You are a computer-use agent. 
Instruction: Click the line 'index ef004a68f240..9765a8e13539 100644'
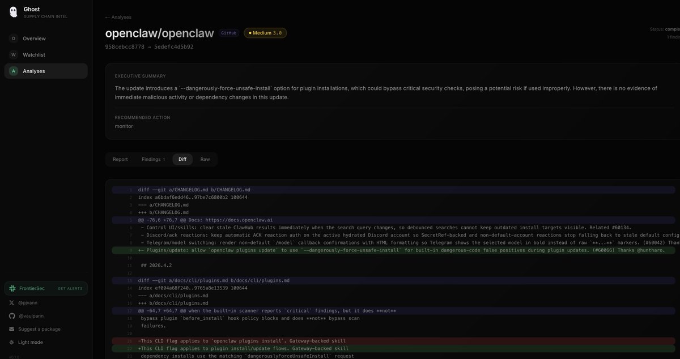[x=192, y=288]
